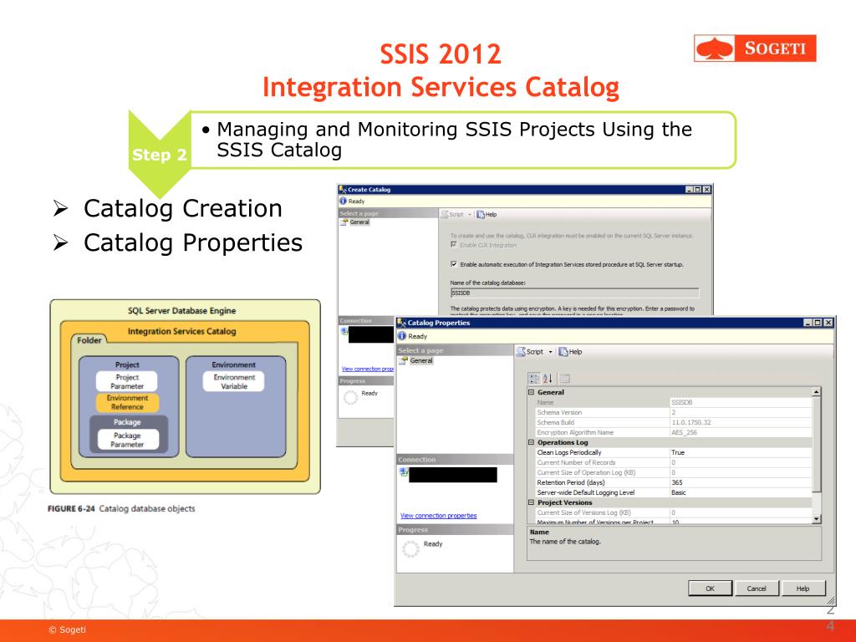Screen dimensions: 856x642
Task: Click Ready info icon in Create Catalog
Action: click(343, 201)
